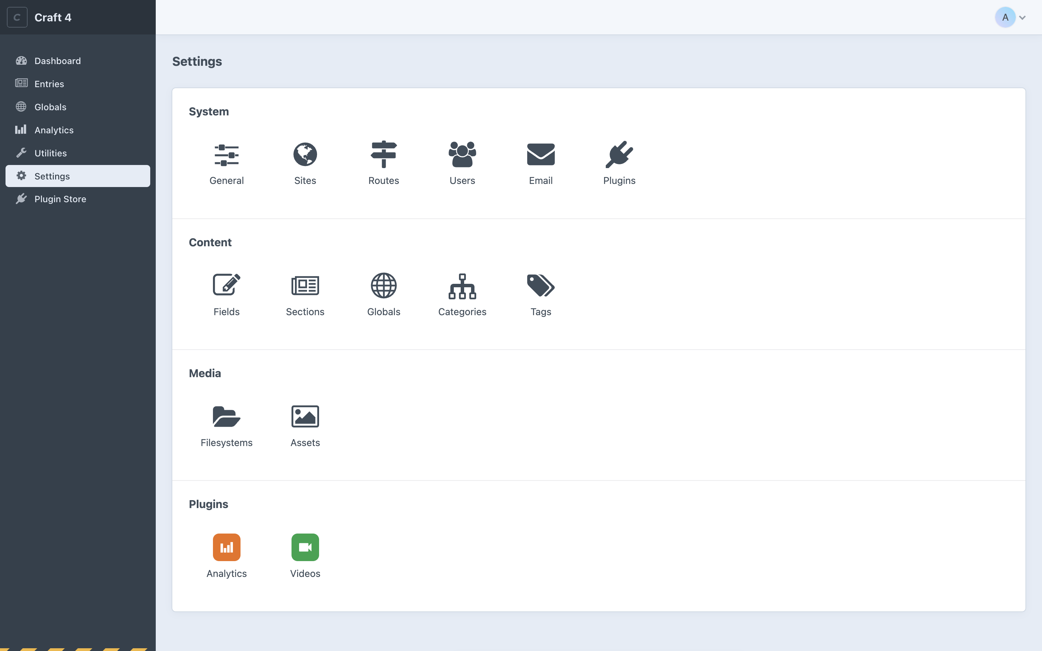Expand the account menu chevron
Screen dimensions: 1042x651
coord(1022,17)
